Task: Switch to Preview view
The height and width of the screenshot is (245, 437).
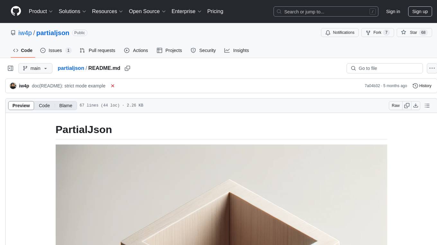Action: point(21,106)
